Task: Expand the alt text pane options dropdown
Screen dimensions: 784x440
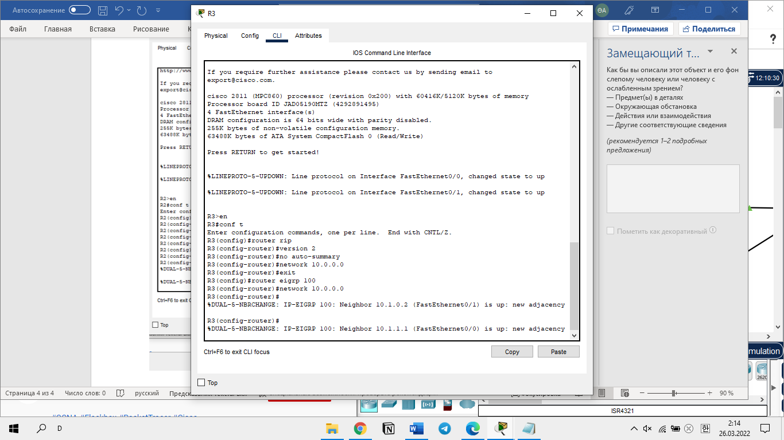Action: 711,51
